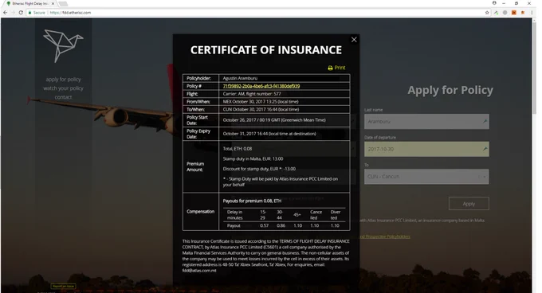The height and width of the screenshot is (293, 542).
Task: Close the Certificate of Insurance dialog
Action: [354, 40]
